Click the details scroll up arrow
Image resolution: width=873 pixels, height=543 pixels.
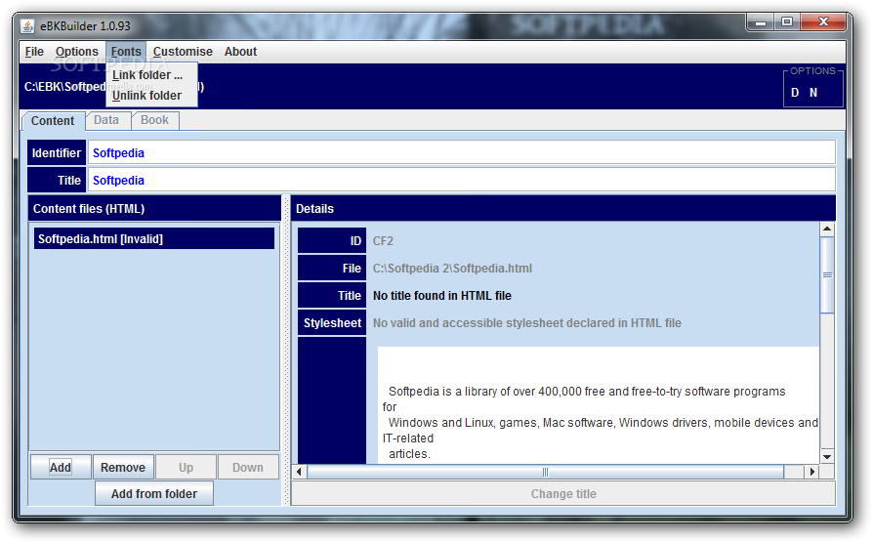tap(827, 229)
